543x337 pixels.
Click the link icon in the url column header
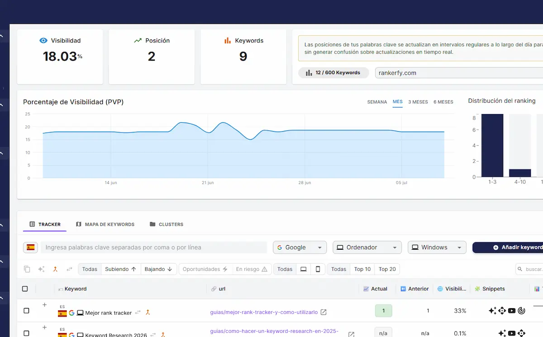(x=214, y=289)
